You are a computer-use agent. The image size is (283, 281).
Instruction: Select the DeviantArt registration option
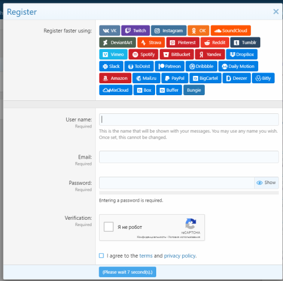[117, 42]
